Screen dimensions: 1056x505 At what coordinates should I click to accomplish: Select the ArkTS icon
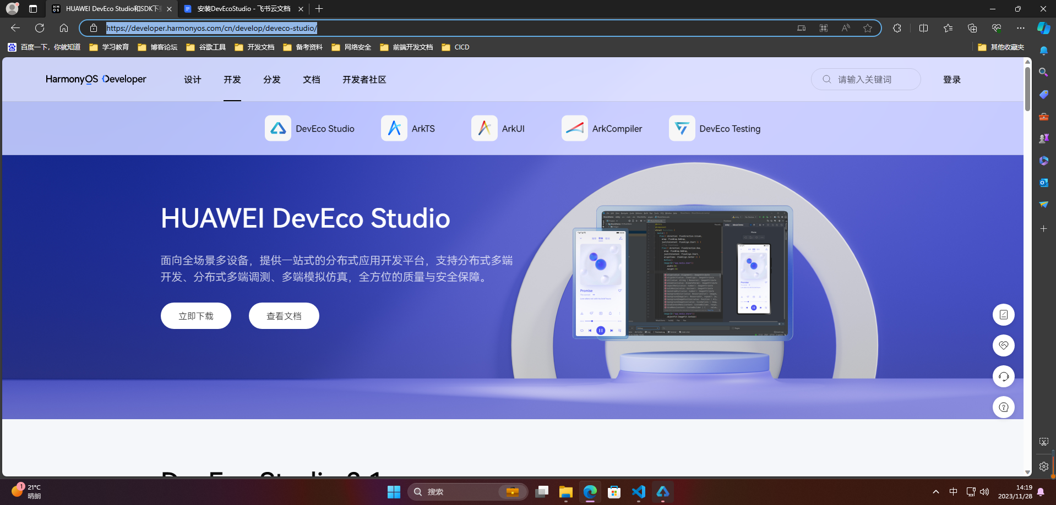394,128
